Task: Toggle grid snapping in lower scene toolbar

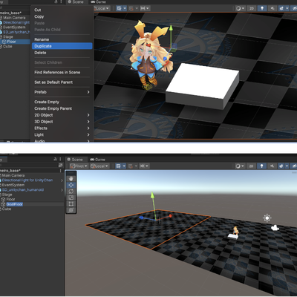Action: coord(131,166)
